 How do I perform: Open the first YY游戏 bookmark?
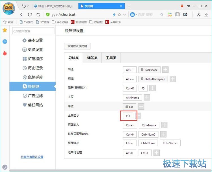coord(26,22)
